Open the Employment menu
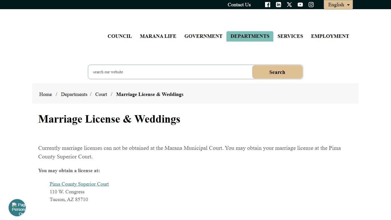The height and width of the screenshot is (220, 391). coord(330,36)
